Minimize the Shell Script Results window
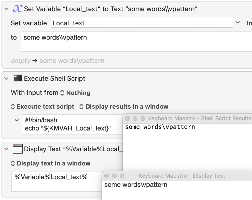This screenshot has height=200, width=252. pyautogui.click(x=135, y=119)
